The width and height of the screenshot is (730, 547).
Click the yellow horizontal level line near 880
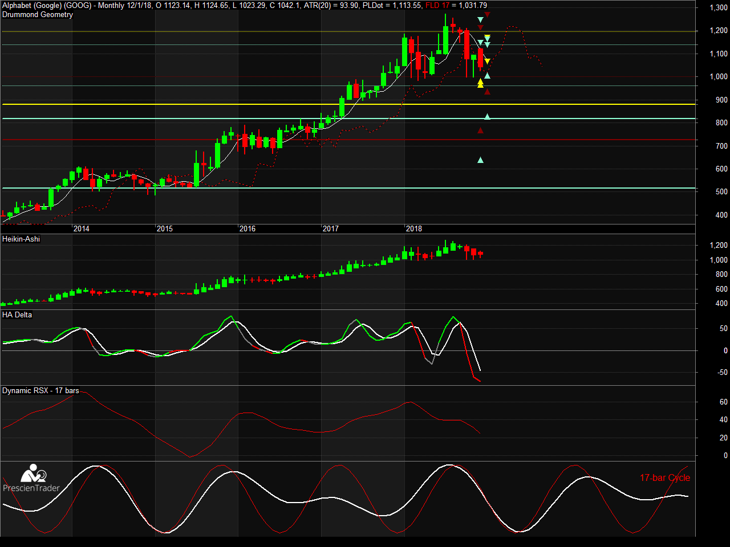[x=349, y=104]
